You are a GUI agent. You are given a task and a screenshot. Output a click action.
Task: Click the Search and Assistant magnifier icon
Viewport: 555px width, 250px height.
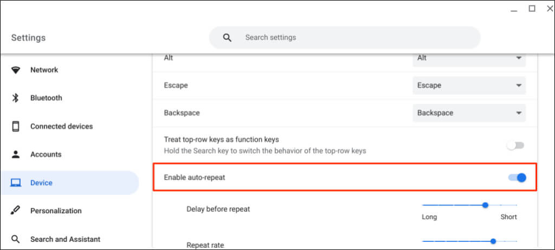click(x=16, y=239)
